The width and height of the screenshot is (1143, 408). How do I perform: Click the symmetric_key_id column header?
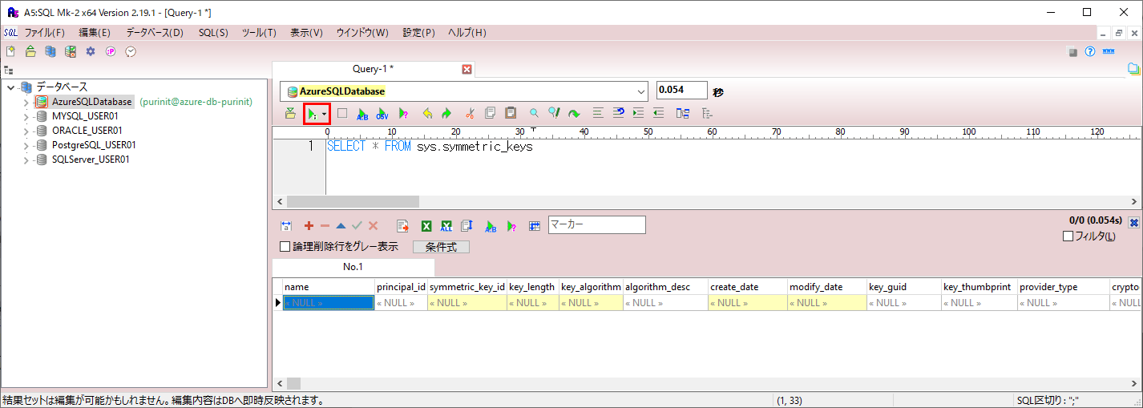tap(467, 287)
